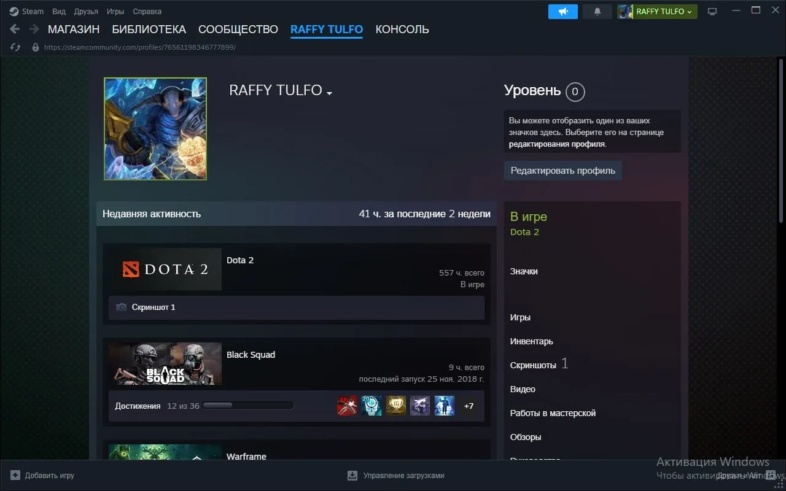Select third gold Black Squad achievement icon
Viewport: 786px width, 491px height.
pos(396,406)
